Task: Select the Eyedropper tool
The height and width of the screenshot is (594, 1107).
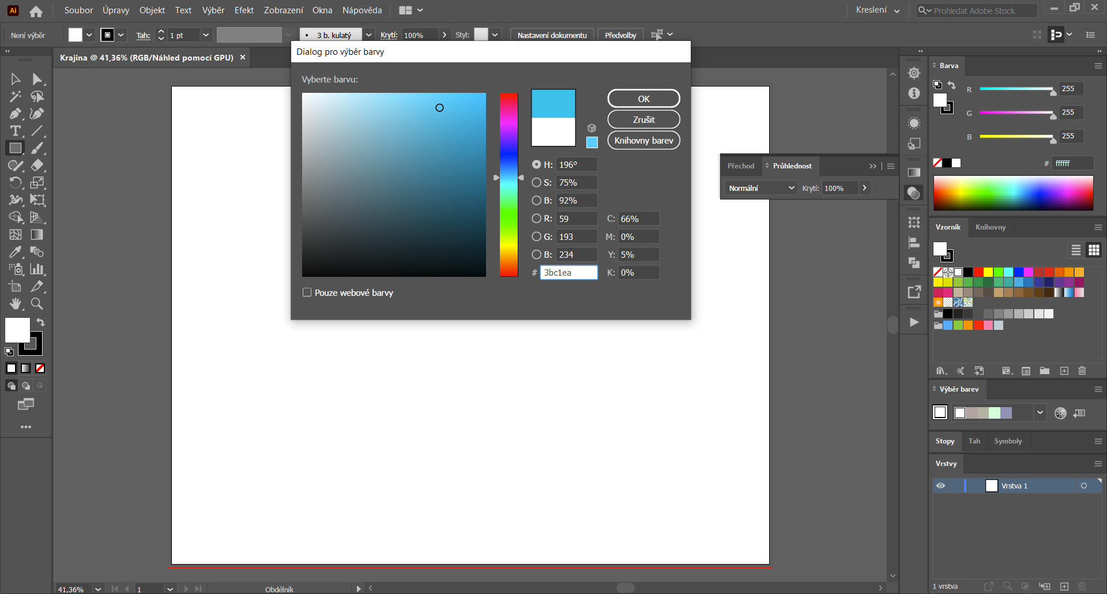Action: 16,252
